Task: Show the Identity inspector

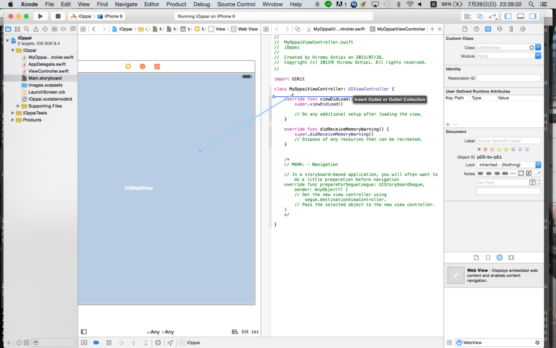Action: (x=488, y=29)
